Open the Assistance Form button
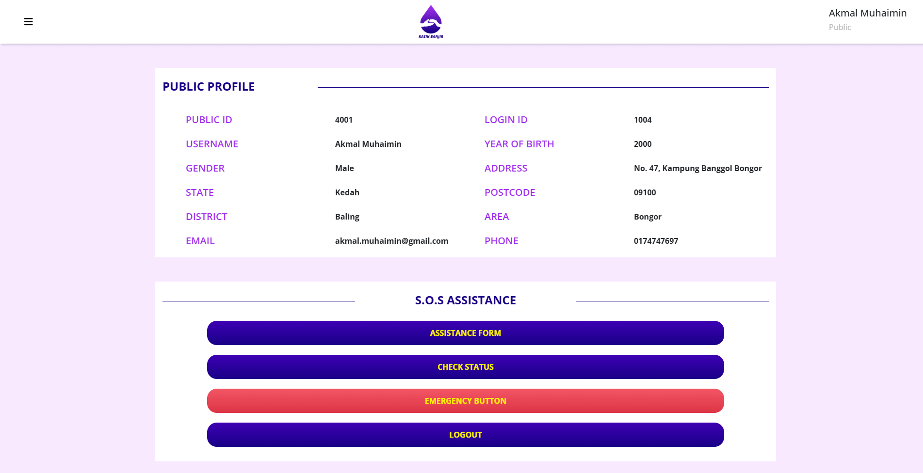 click(x=465, y=333)
